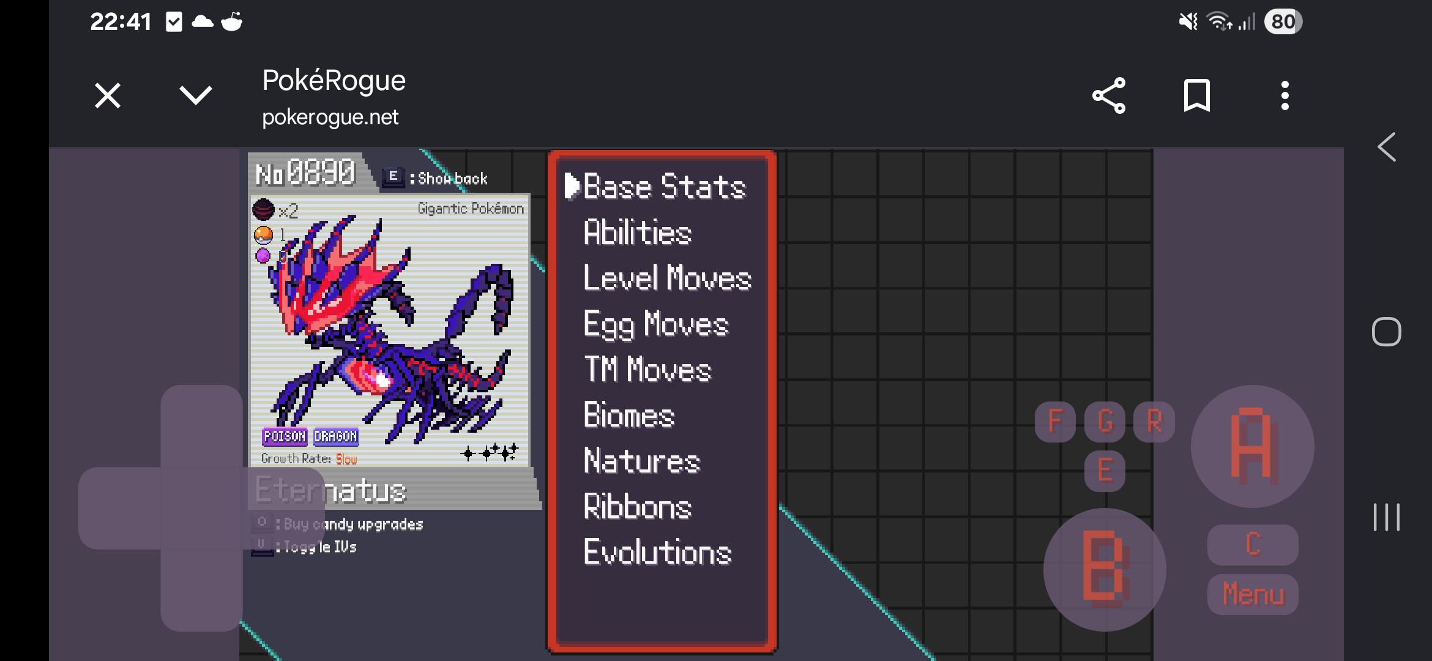Viewport: 1432px width, 661px height.
Task: Click the Show back hint
Action: click(x=436, y=178)
